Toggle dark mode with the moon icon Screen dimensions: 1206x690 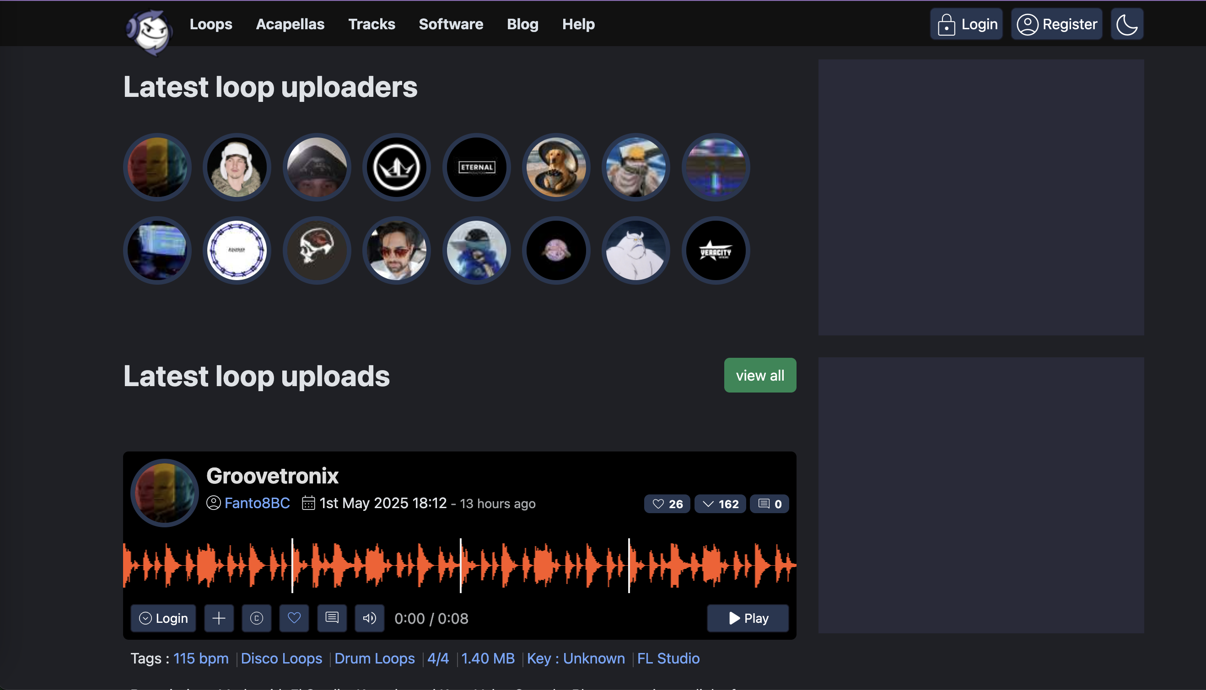point(1127,24)
